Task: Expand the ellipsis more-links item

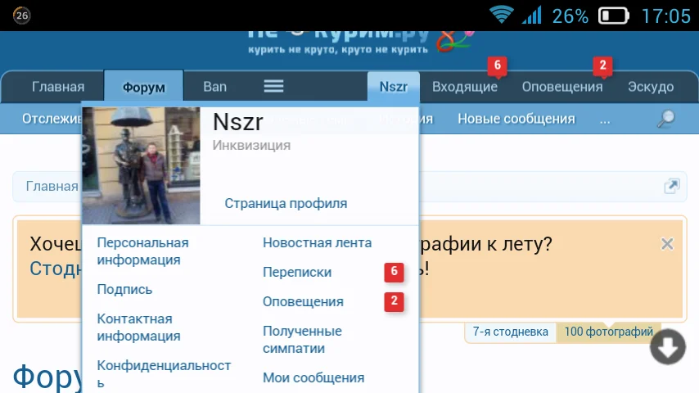Action: 605,120
